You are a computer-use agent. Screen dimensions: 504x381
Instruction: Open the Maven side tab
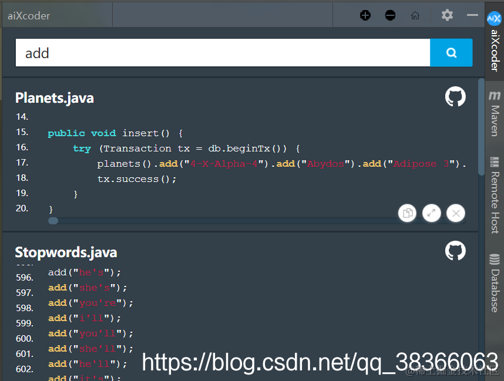click(495, 114)
